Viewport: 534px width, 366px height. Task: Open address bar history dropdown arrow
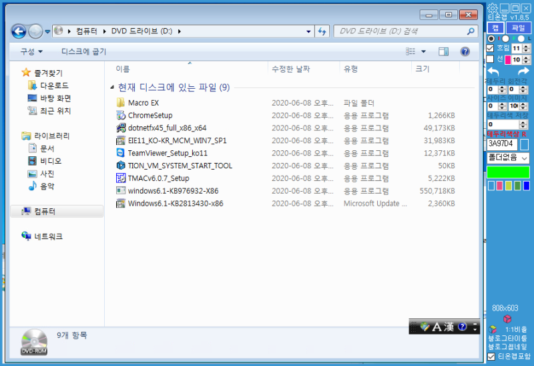pyautogui.click(x=308, y=31)
